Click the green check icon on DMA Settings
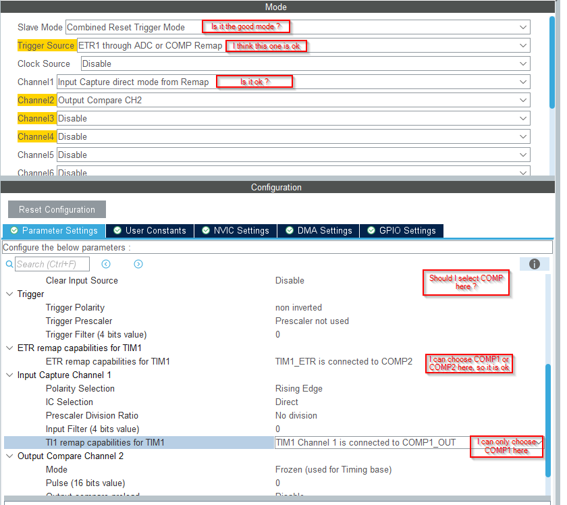 (289, 230)
